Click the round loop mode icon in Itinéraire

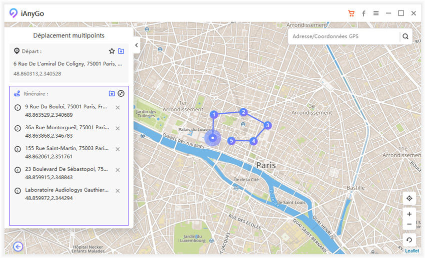pyautogui.click(x=121, y=94)
